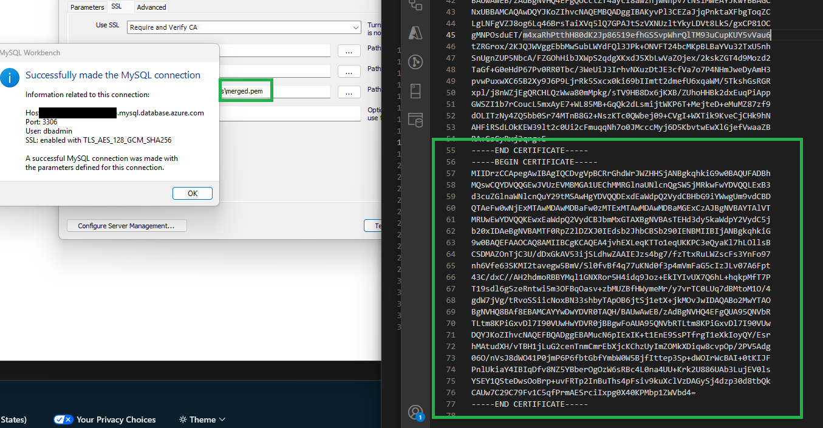823x428 pixels.
Task: Switch to the Advanced tab
Action: pyautogui.click(x=151, y=7)
